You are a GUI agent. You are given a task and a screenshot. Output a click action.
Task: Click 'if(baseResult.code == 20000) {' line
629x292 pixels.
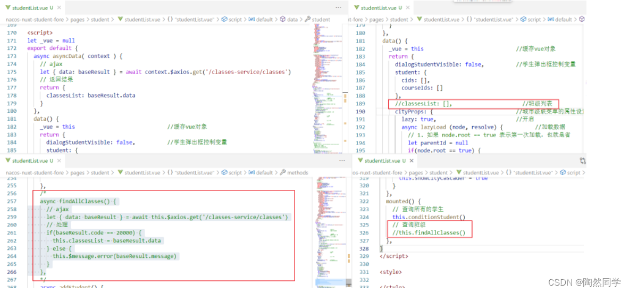click(94, 232)
